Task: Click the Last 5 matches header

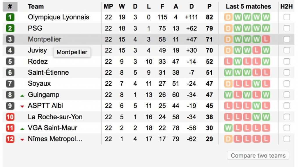Action: tap(248, 6)
